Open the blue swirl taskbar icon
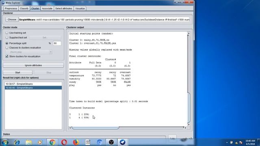This screenshot has width=260, height=146. 100,142
